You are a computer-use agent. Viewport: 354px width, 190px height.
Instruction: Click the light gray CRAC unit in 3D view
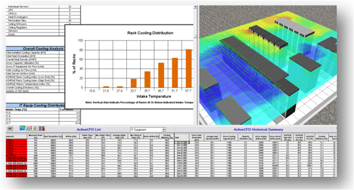point(294,27)
